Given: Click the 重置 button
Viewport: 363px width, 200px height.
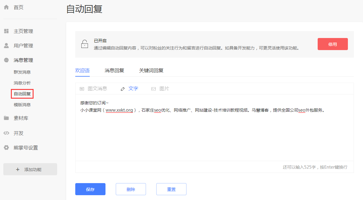Looking at the screenshot, I should click(171, 189).
